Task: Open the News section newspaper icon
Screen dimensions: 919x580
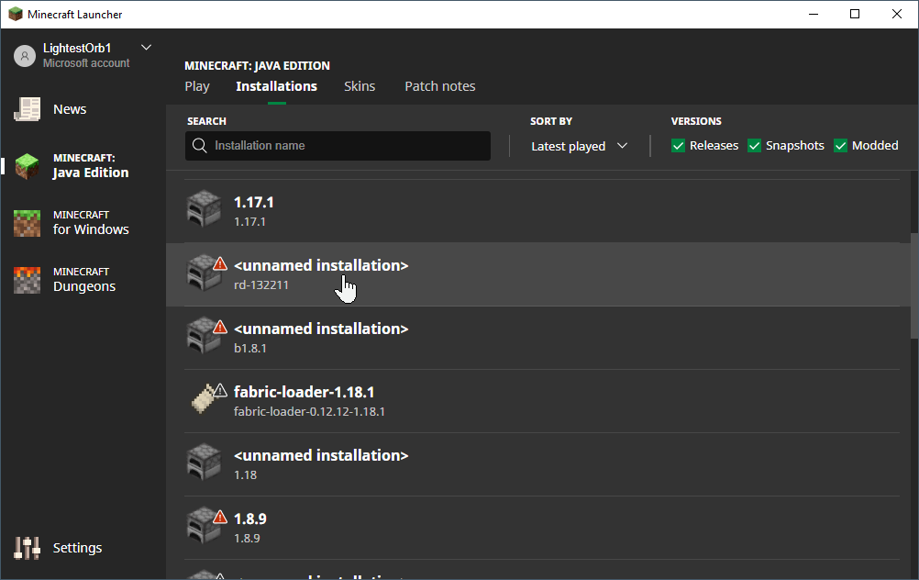Action: click(x=27, y=109)
